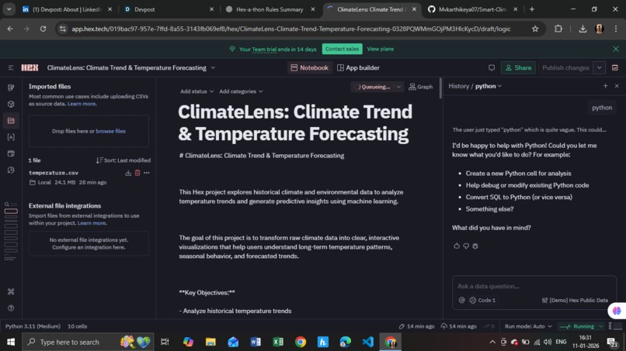Open browser downloads icon
The height and width of the screenshot is (351, 626).
coord(583,29)
